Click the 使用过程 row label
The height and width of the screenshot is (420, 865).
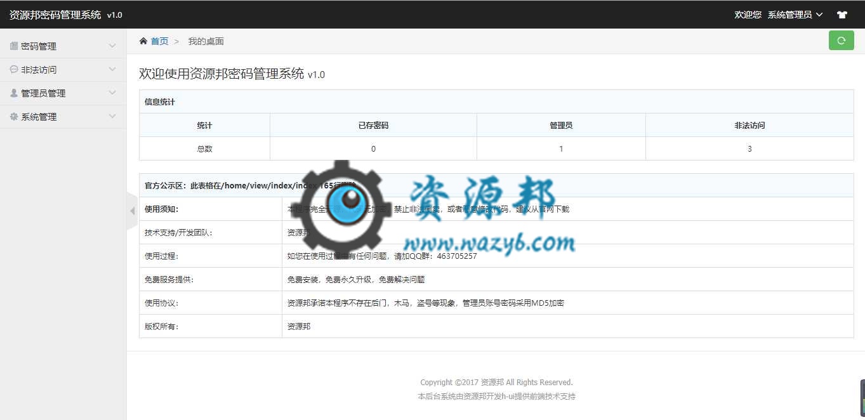[161, 256]
